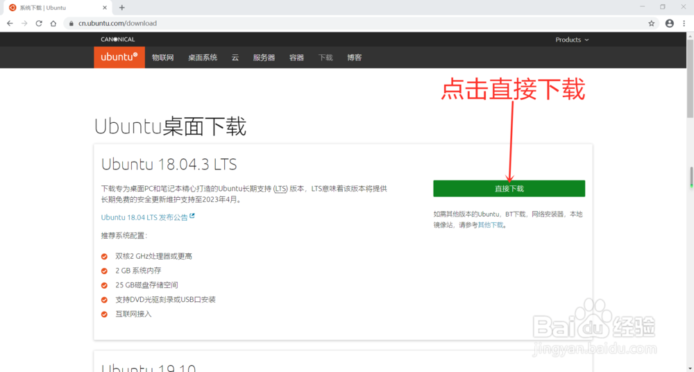Close the 系统下载 | Ubuntu tab

[105, 8]
